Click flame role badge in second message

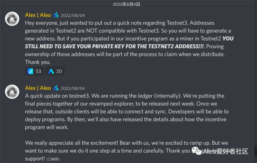coord(56,88)
